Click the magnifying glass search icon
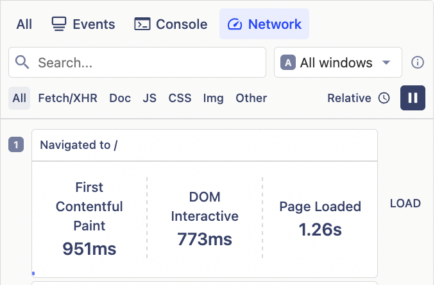Image resolution: width=435 pixels, height=285 pixels. pos(22,62)
